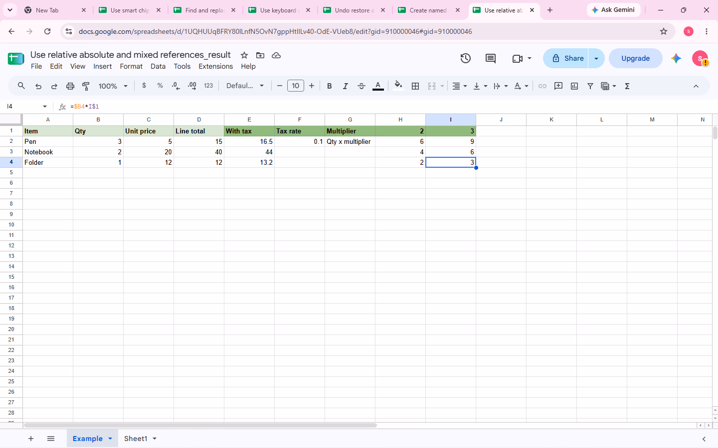This screenshot has height=448, width=718.
Task: Open version history clock icon
Action: (x=466, y=58)
